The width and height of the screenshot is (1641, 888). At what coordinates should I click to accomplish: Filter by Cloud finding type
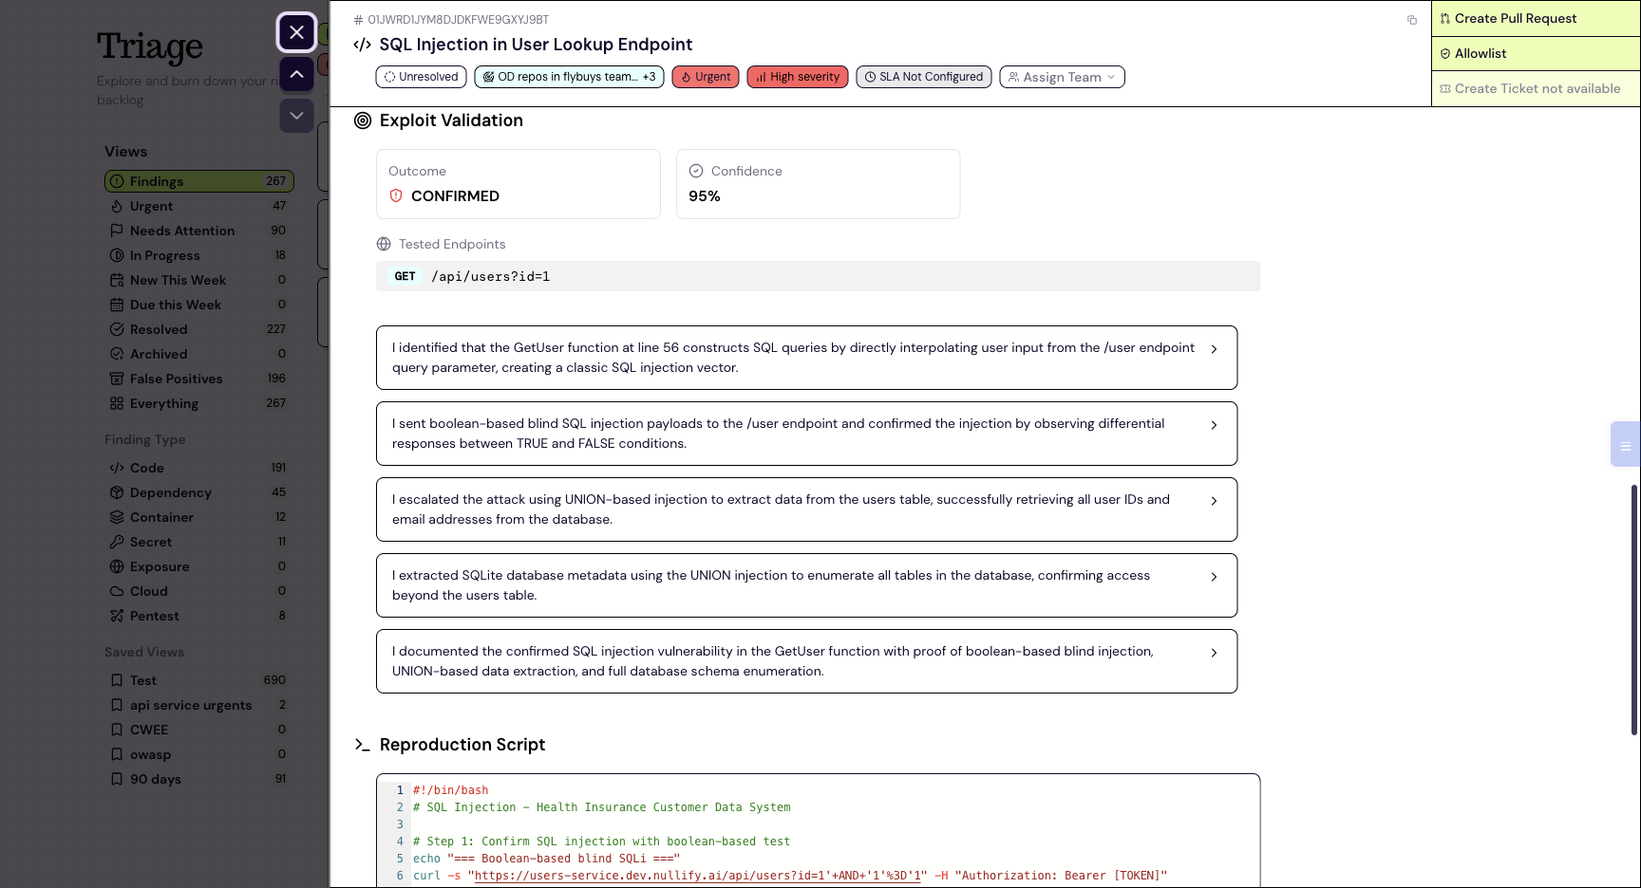[x=198, y=591]
